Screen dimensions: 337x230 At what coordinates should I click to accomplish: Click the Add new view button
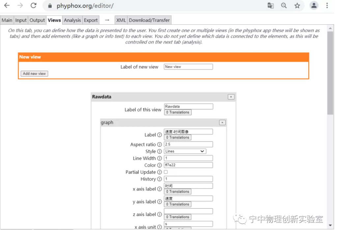pyautogui.click(x=34, y=73)
